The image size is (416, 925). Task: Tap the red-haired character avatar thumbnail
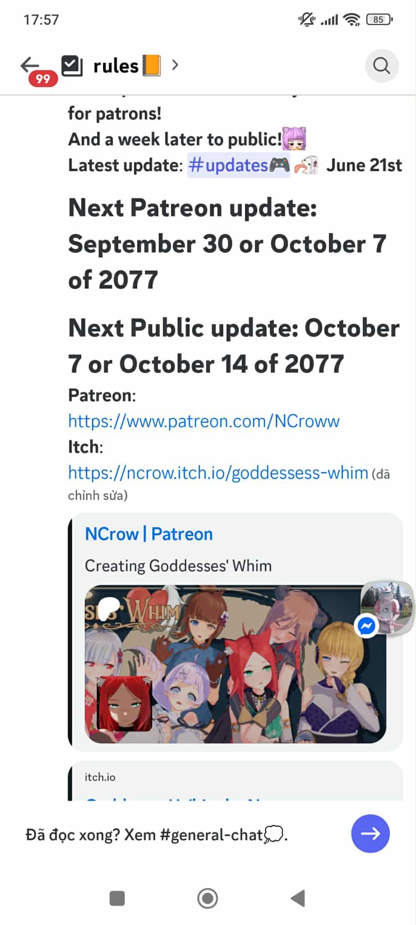pyautogui.click(x=125, y=704)
